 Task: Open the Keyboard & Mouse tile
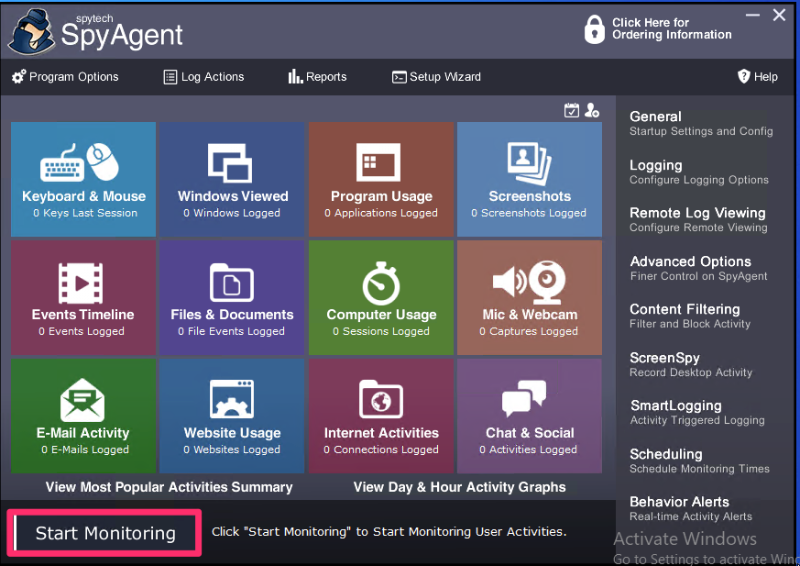click(x=83, y=179)
